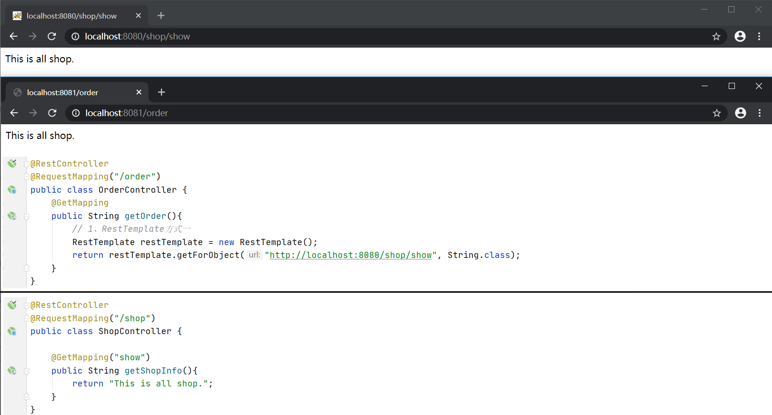Follow the http://localhost:8080/shop/show link in code
772x415 pixels.
pyautogui.click(x=351, y=255)
